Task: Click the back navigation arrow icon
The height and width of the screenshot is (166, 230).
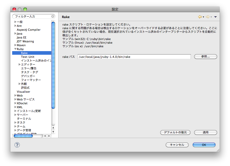Action: pyautogui.click(x=200, y=17)
